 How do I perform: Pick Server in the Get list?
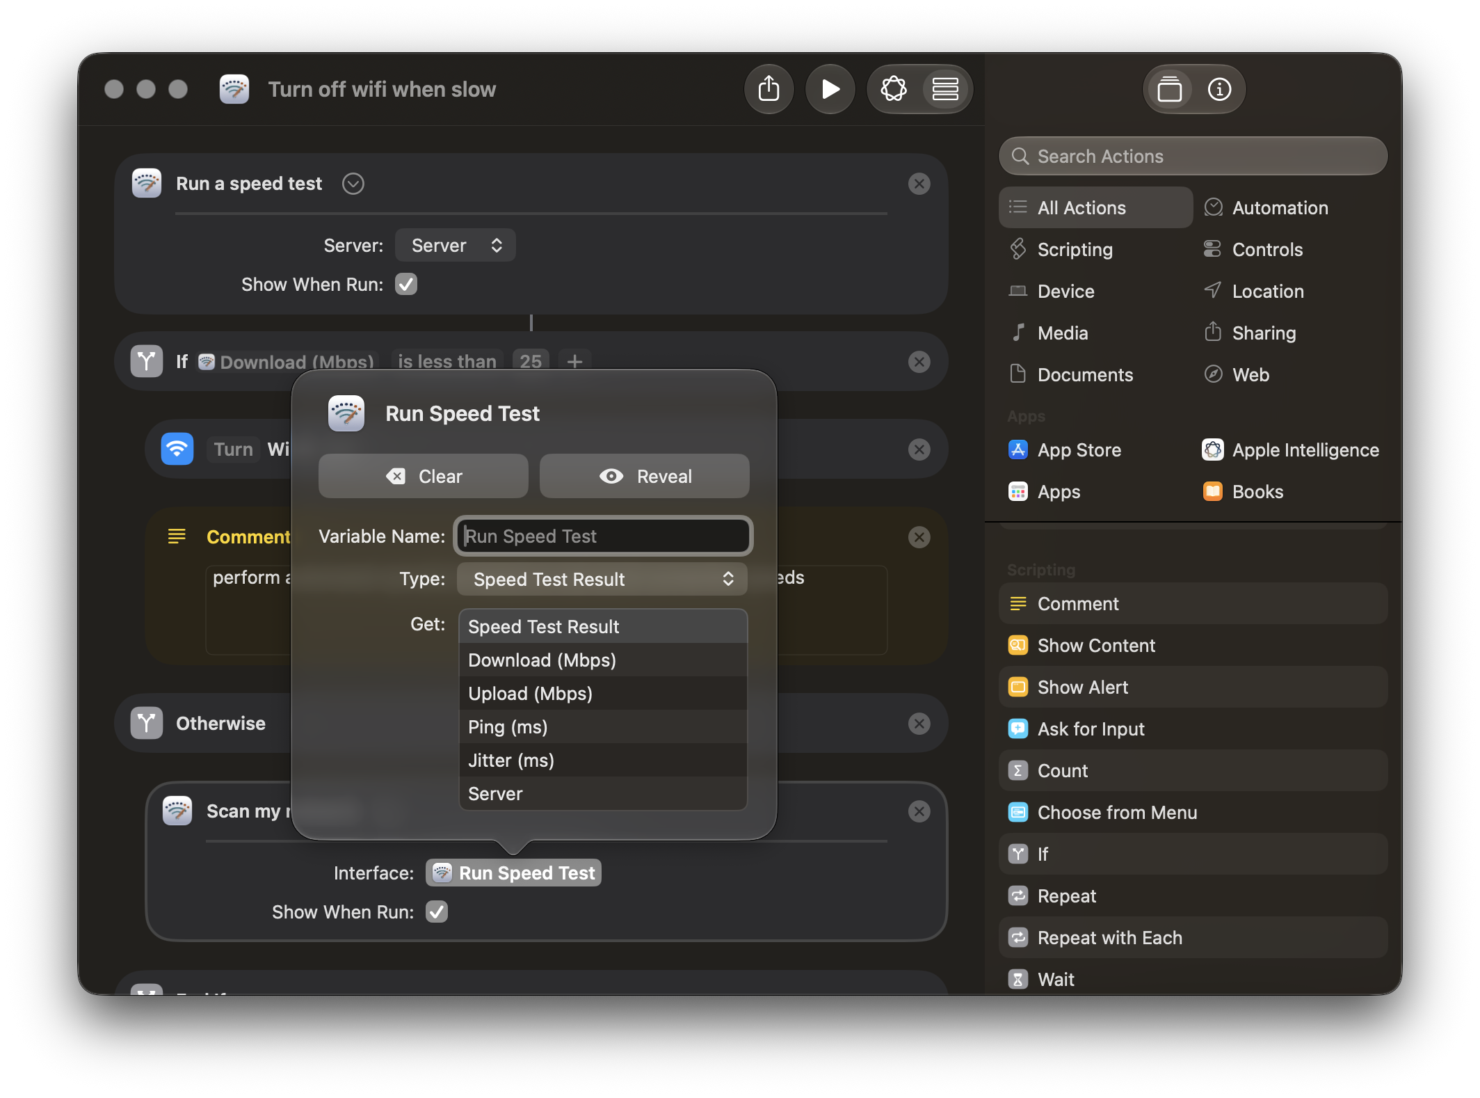[x=603, y=793]
